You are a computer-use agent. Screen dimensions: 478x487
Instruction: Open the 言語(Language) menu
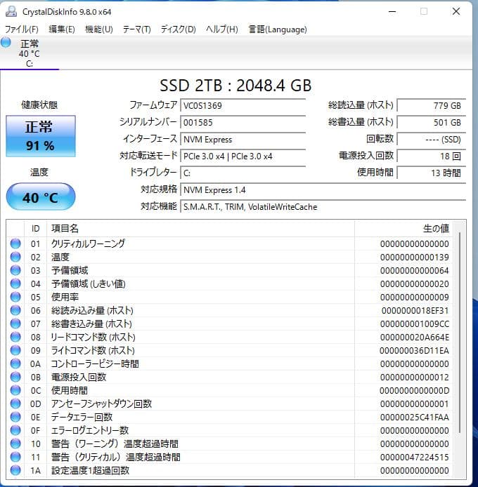278,29
